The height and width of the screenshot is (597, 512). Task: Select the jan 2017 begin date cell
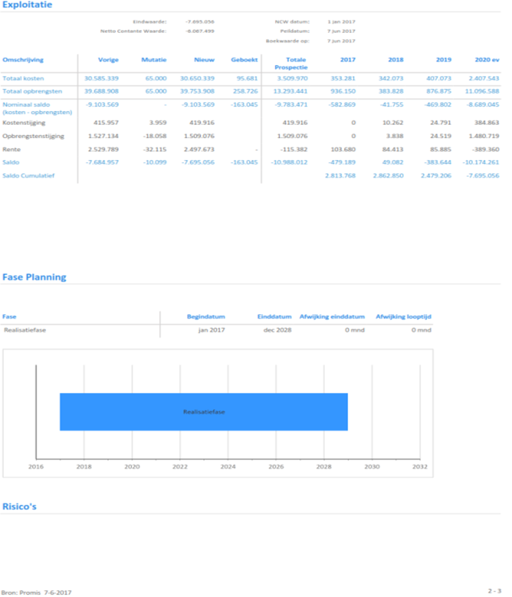coord(212,330)
